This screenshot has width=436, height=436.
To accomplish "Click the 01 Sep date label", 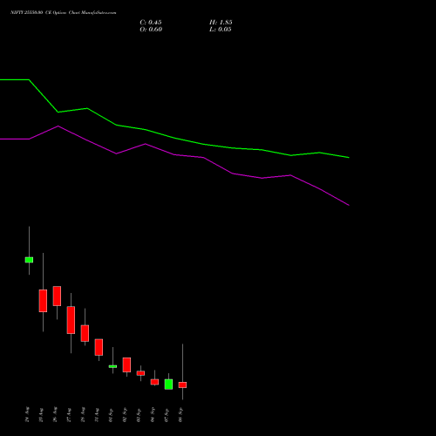I will coord(111,414).
